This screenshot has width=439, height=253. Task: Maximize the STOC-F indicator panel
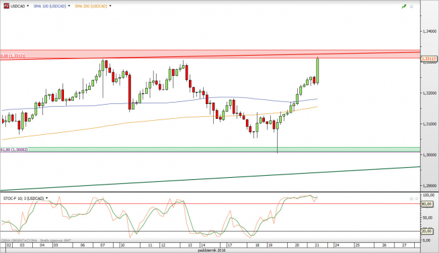pos(411,199)
